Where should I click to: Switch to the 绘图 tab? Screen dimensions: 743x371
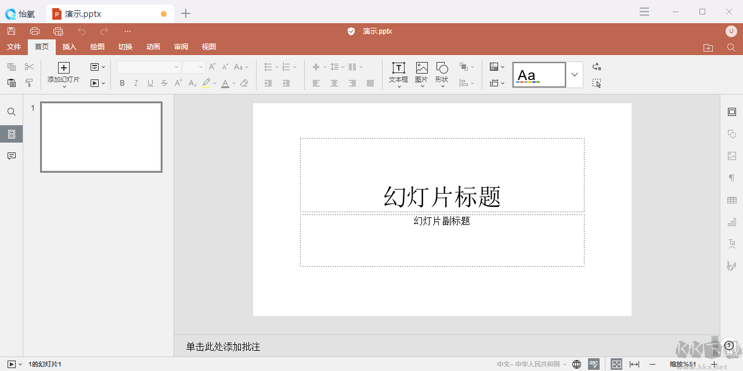[98, 47]
